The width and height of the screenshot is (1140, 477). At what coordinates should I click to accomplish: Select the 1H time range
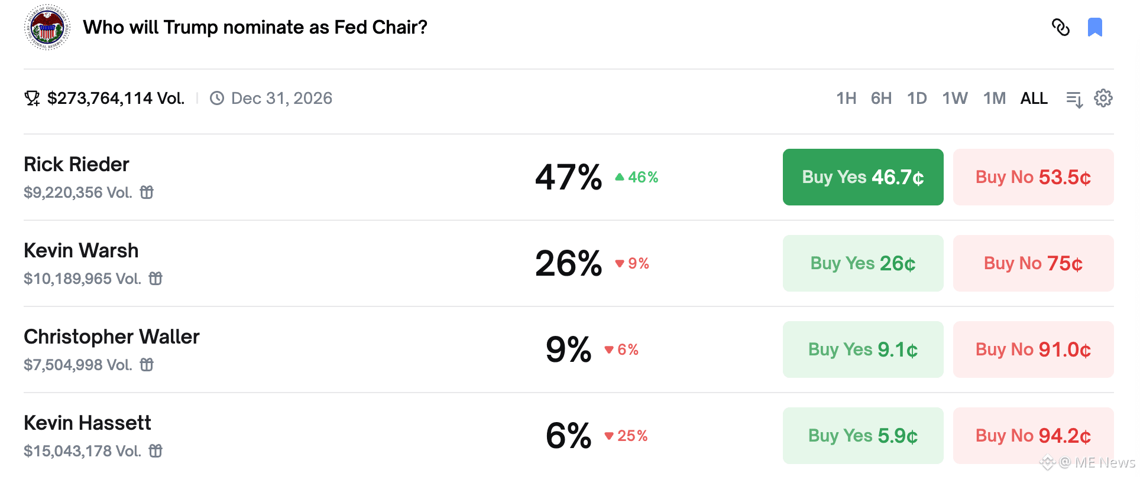846,98
